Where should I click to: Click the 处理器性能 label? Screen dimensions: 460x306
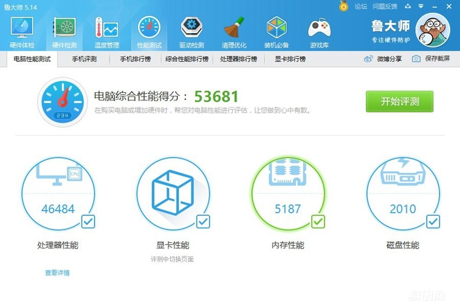click(58, 245)
